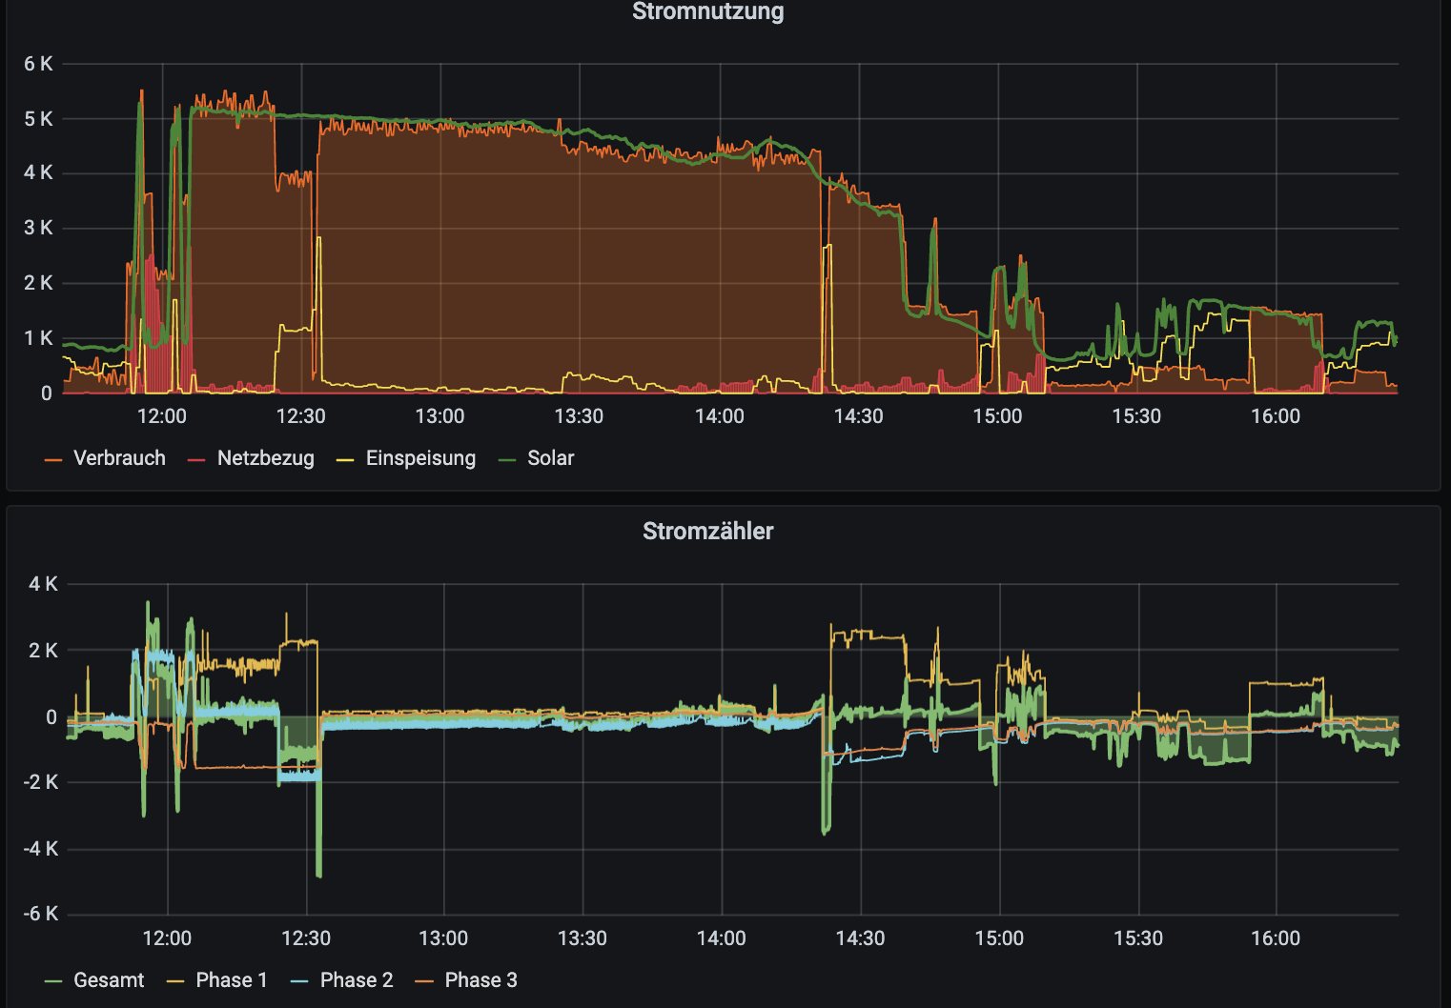Toggle the Netzbezug series label
The height and width of the screenshot is (1008, 1451).
coord(265,458)
